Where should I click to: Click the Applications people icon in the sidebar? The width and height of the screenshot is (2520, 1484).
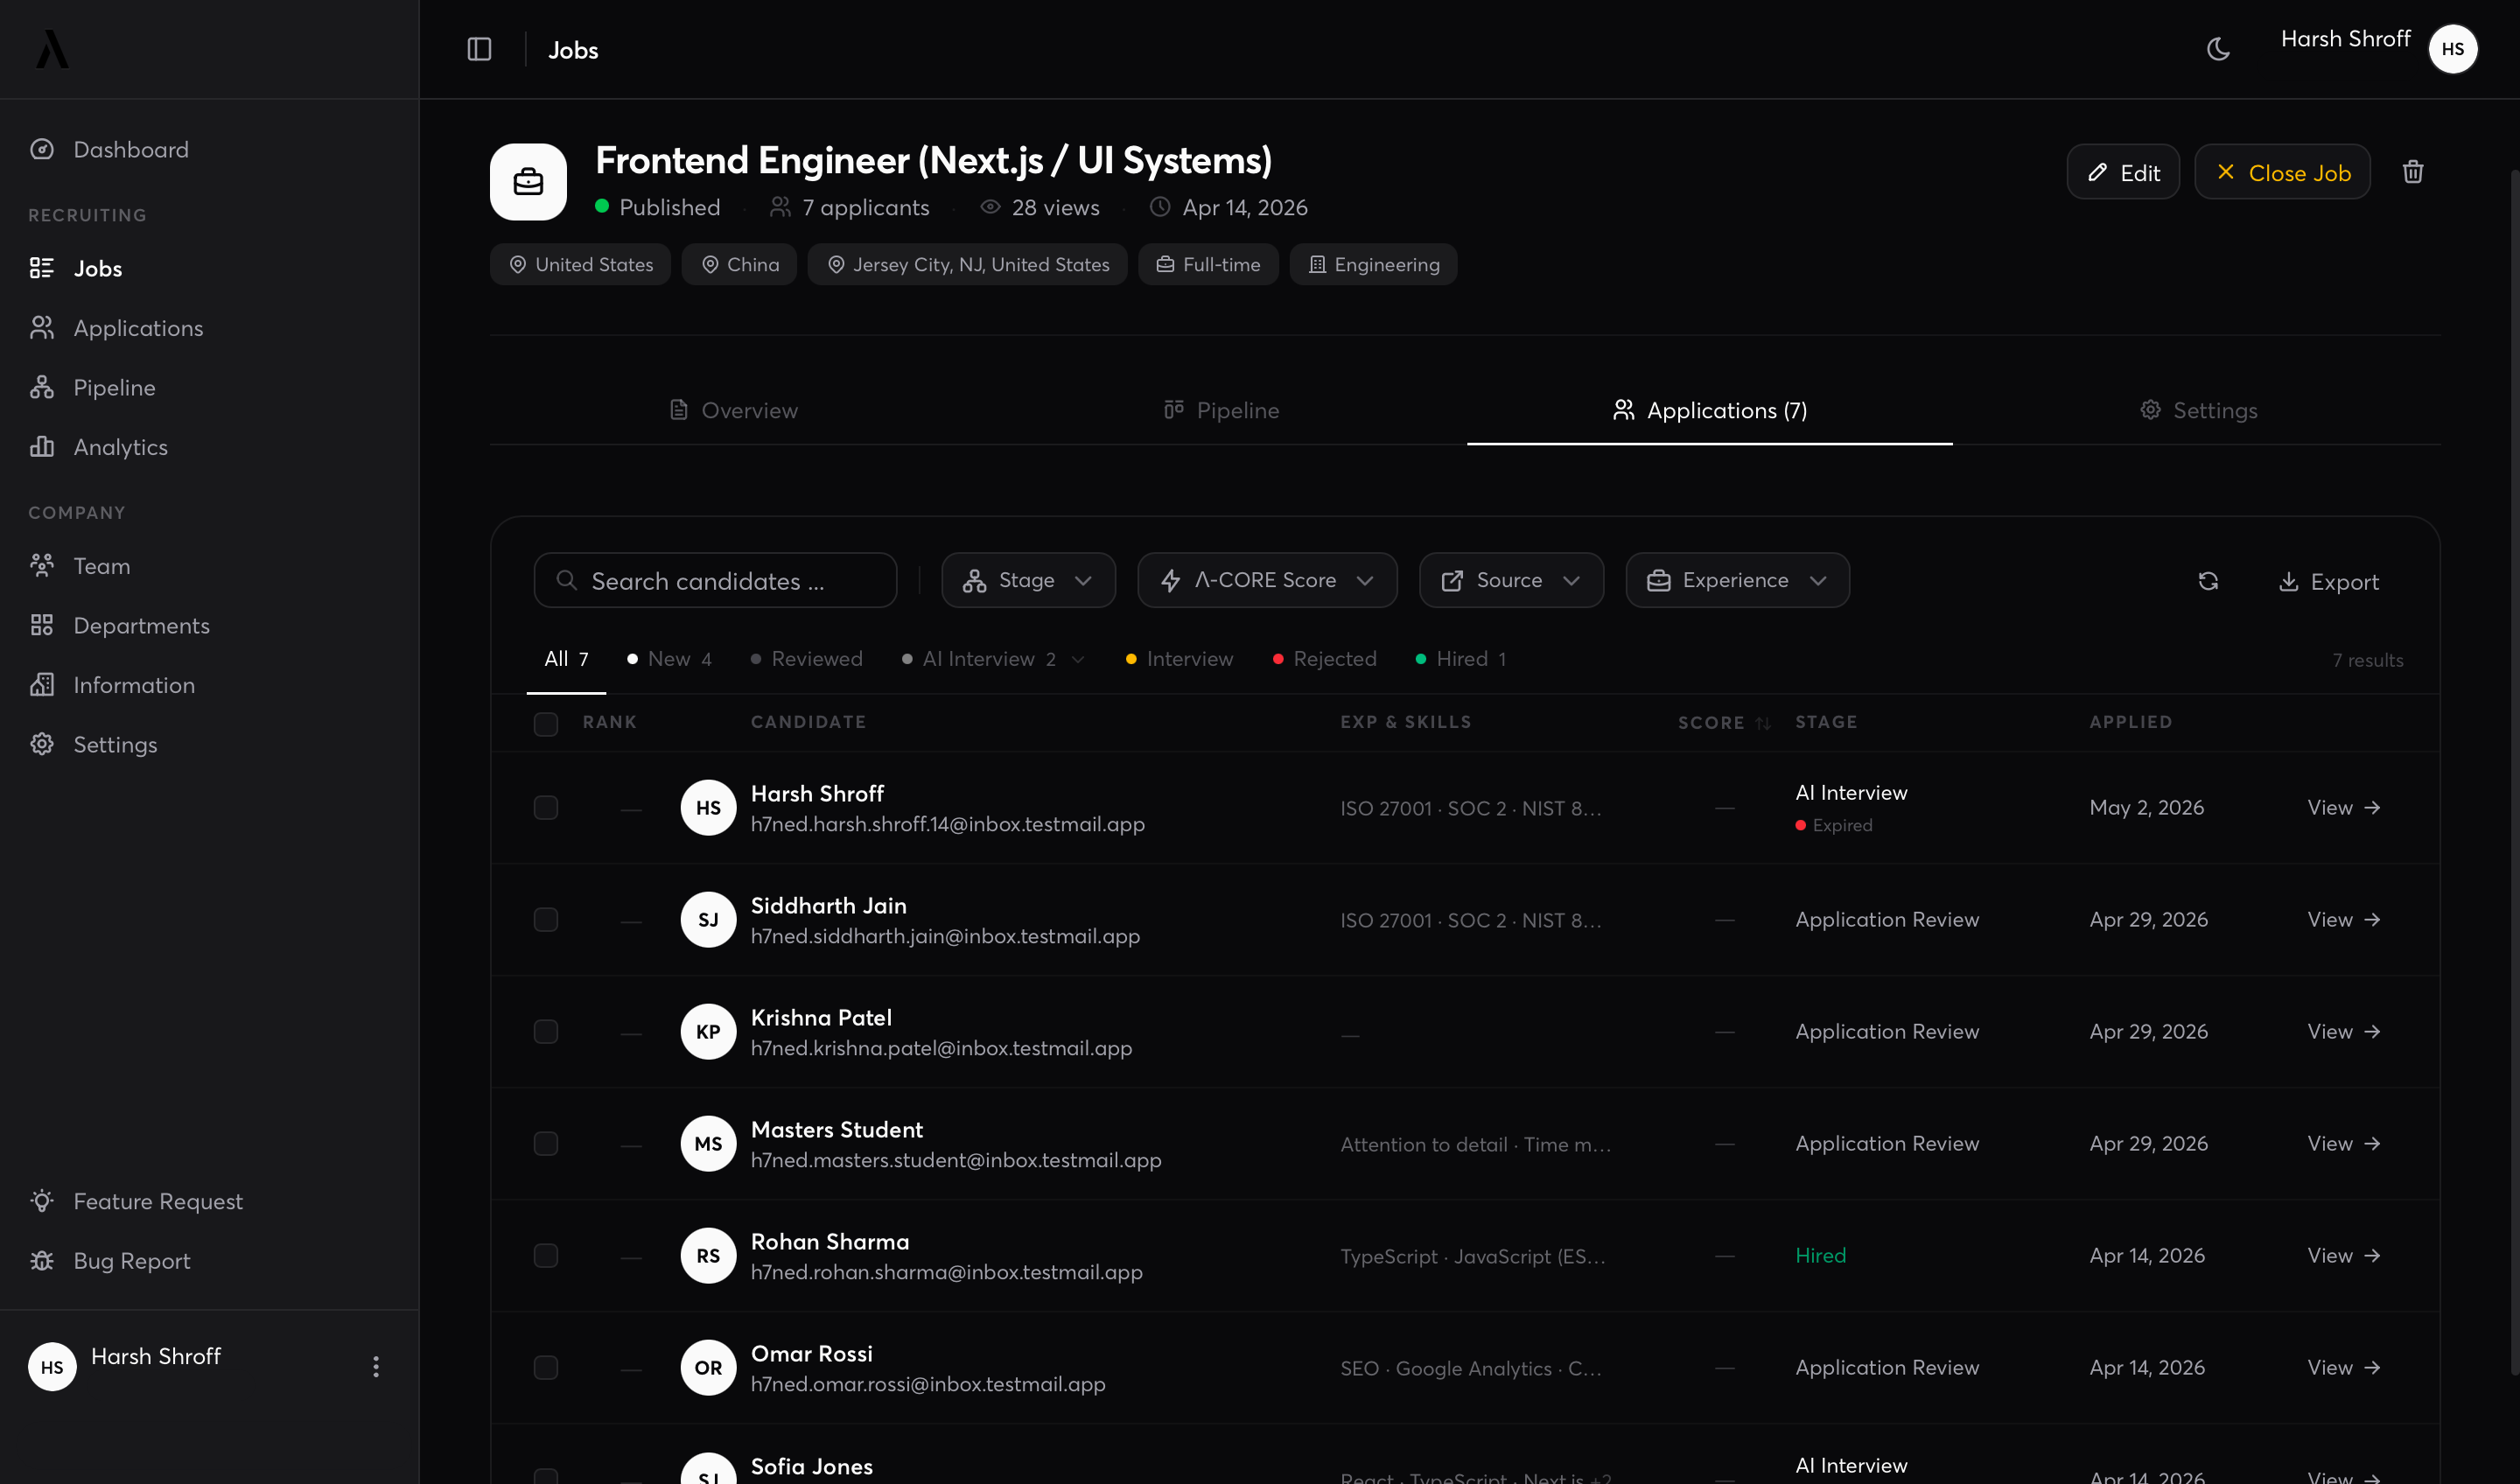42,327
